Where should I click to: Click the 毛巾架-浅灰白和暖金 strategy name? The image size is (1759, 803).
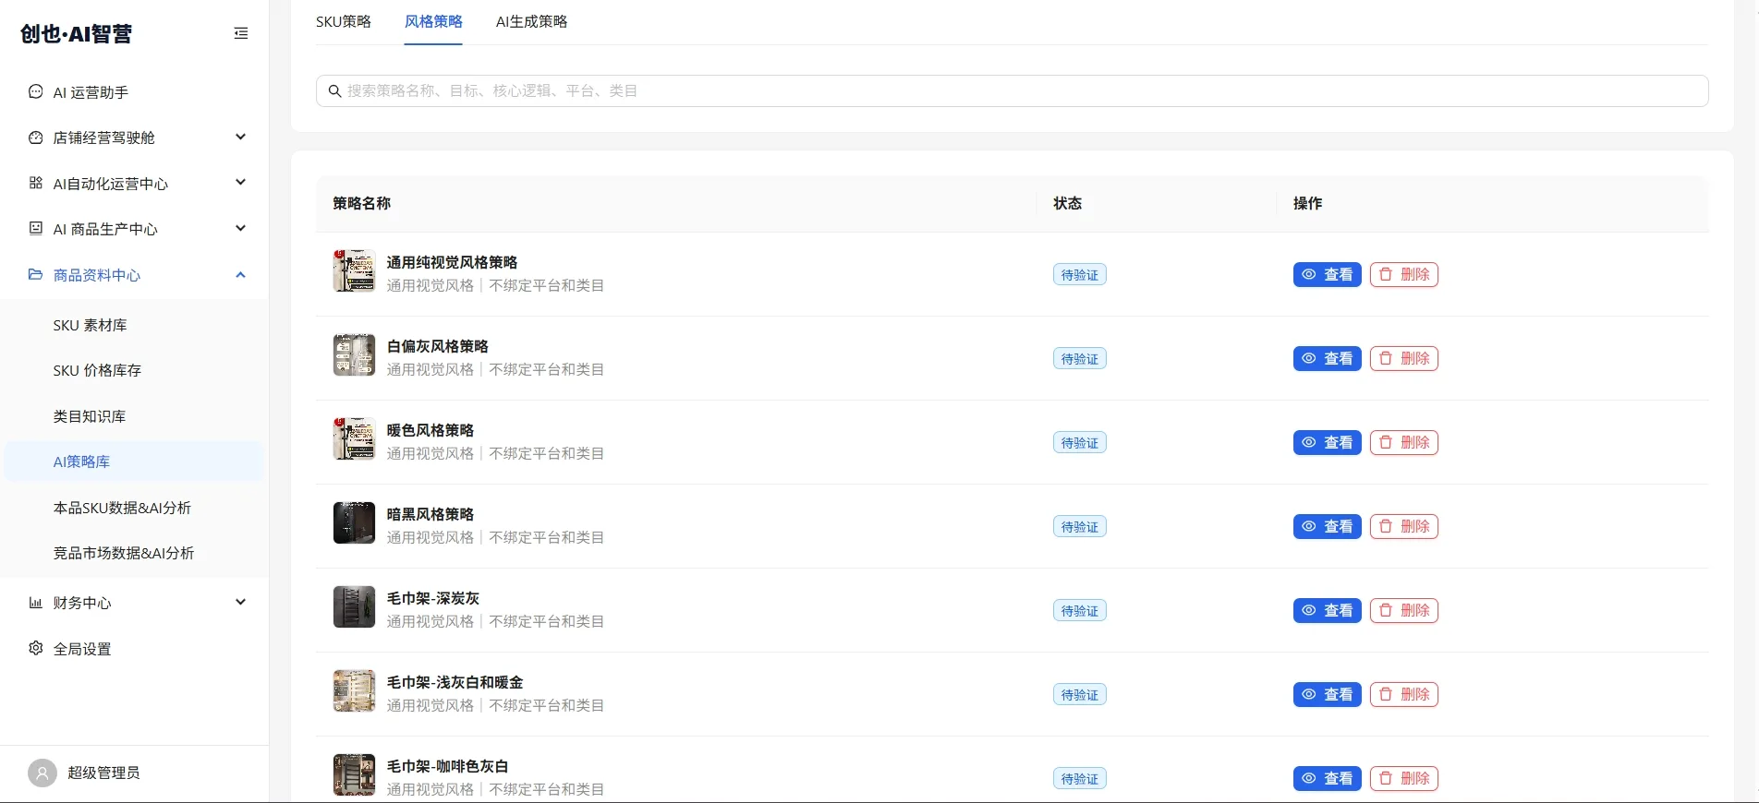(455, 682)
